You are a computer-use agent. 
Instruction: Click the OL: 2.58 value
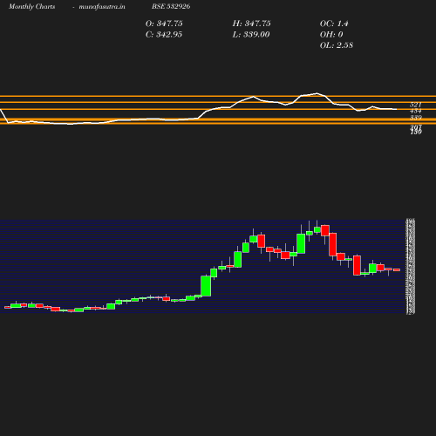click(337, 45)
